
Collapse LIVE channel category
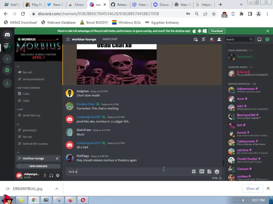19,109
